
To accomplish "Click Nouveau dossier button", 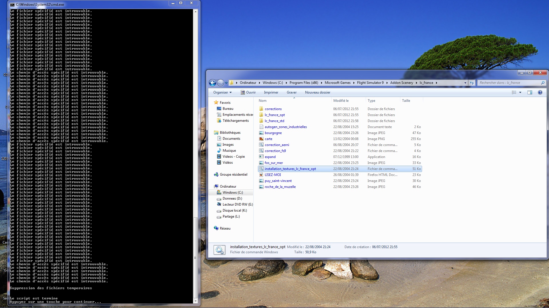I will coord(318,92).
